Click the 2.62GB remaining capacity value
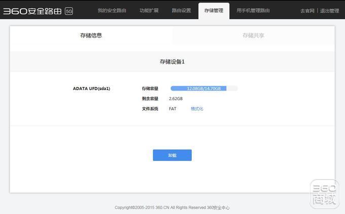Screen dimensions: 345x214 (x=176, y=99)
